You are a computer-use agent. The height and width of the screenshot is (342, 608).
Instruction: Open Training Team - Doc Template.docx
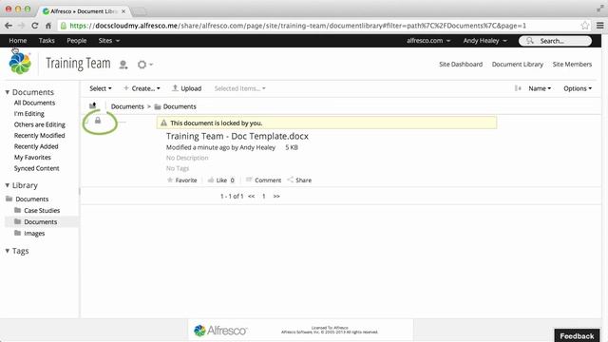(237, 136)
